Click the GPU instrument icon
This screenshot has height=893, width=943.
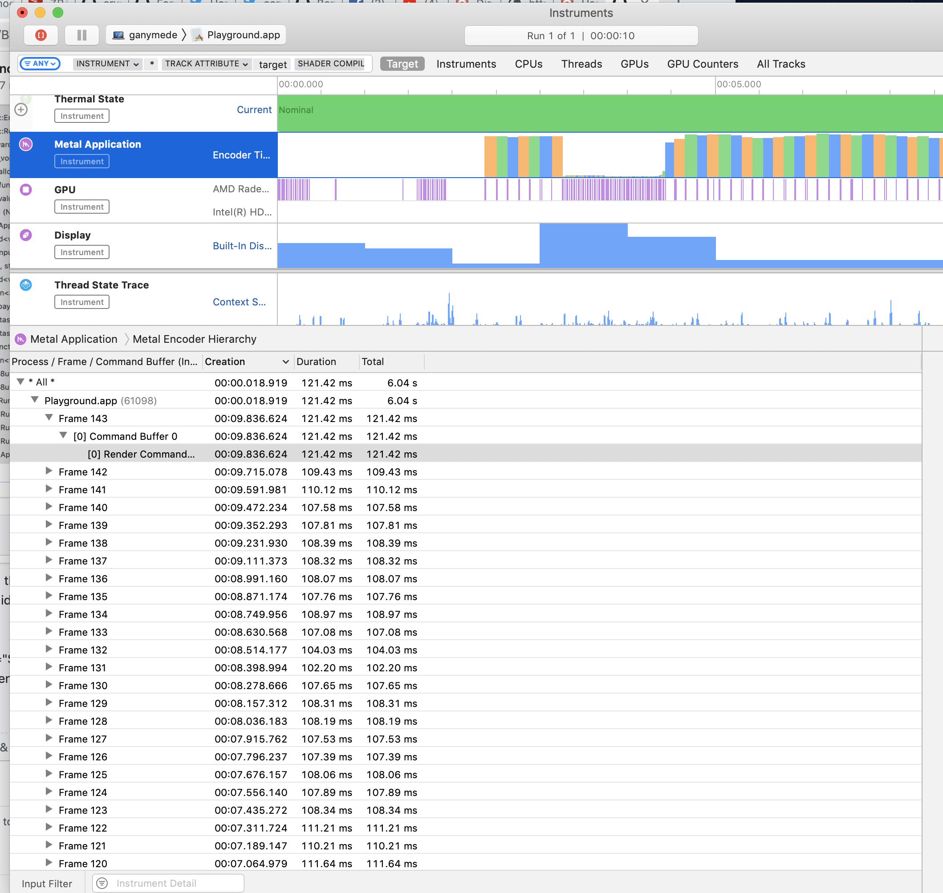coord(26,190)
